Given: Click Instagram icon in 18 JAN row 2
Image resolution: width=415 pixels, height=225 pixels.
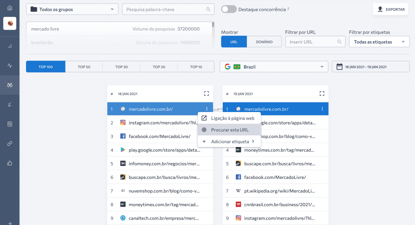Looking at the screenshot, I should [x=123, y=122].
